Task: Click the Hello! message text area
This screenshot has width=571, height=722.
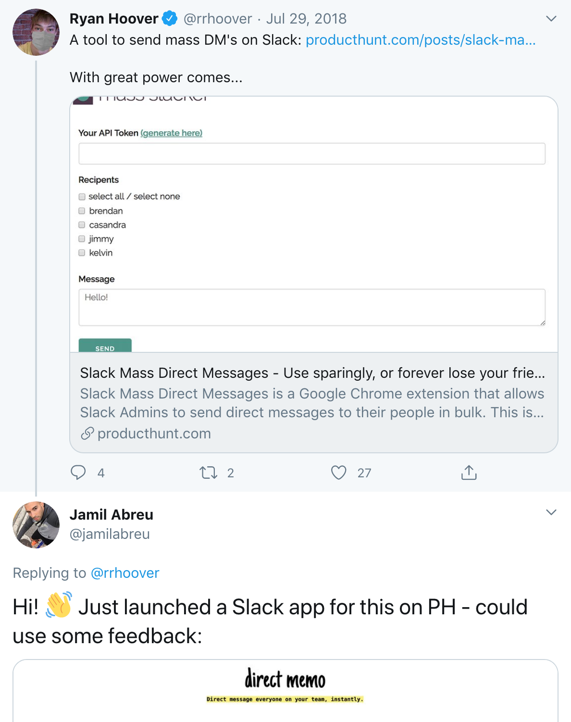Action: click(x=311, y=307)
